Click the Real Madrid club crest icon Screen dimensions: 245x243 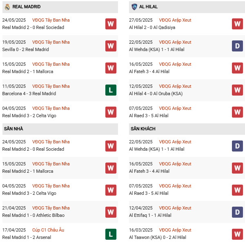pyautogui.click(x=7, y=7)
